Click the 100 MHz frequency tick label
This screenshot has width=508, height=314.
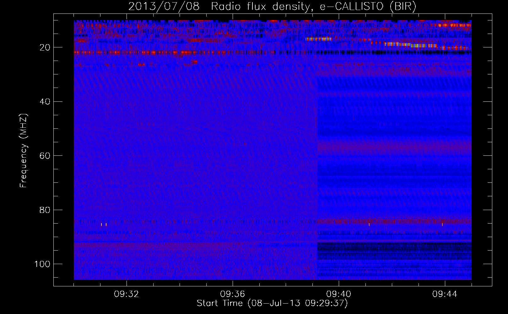click(x=42, y=264)
